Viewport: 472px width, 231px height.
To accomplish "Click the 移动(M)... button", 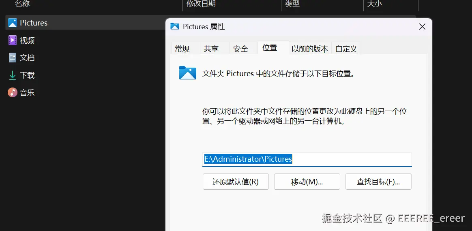I will click(x=307, y=182).
